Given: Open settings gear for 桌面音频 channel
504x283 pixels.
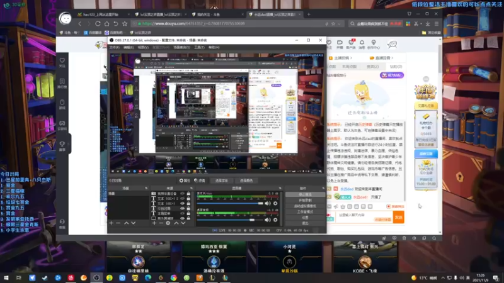Looking at the screenshot, I should pos(275,219).
